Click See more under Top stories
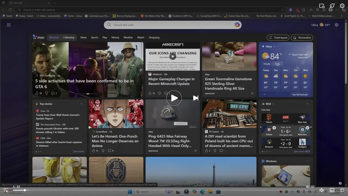The image size is (348, 196). [x=79, y=151]
